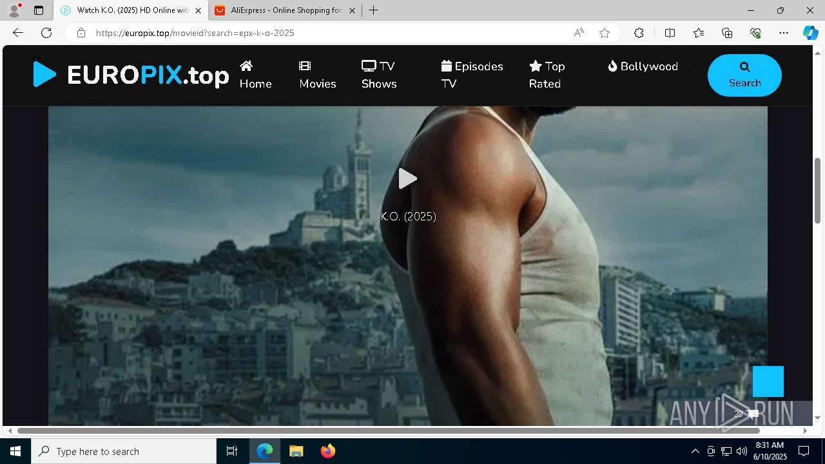The height and width of the screenshot is (464, 825).
Task: Open Task View on the taskbar
Action: (x=232, y=451)
